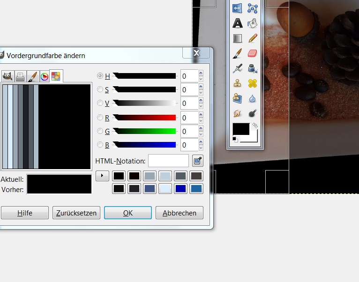359x282 pixels.
Task: Increase the S value with stepper
Action: tap(201, 87)
